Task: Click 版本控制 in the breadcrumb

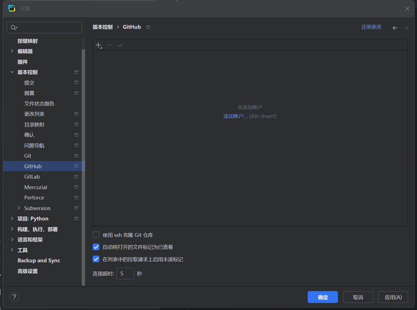Action: (103, 27)
